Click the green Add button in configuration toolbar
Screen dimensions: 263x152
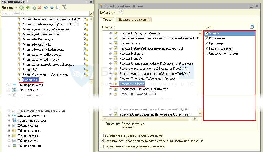[21, 7]
